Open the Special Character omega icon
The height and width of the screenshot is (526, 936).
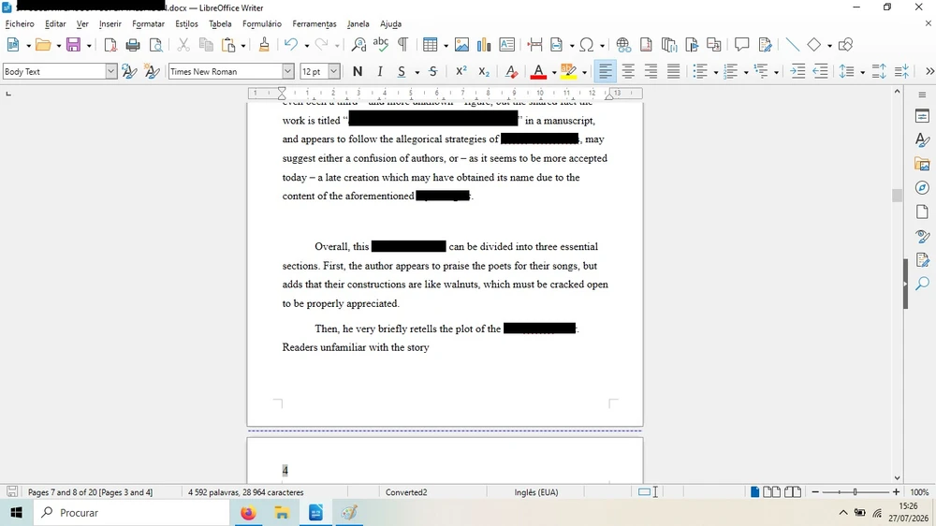[x=587, y=45]
